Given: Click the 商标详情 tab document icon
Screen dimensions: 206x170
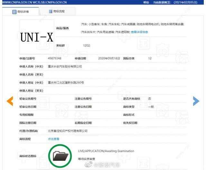Looking at the screenshot, I should [x=14, y=12].
